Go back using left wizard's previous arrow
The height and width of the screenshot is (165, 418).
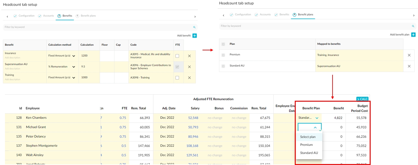7,16
